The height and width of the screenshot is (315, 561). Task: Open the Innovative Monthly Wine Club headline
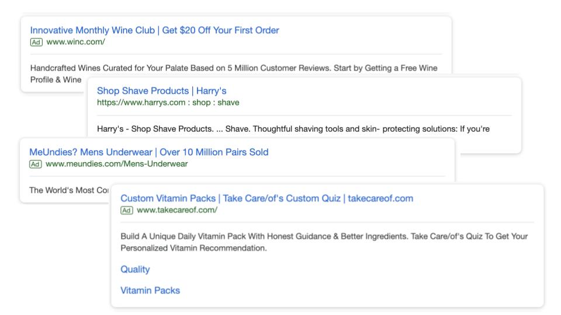(155, 30)
